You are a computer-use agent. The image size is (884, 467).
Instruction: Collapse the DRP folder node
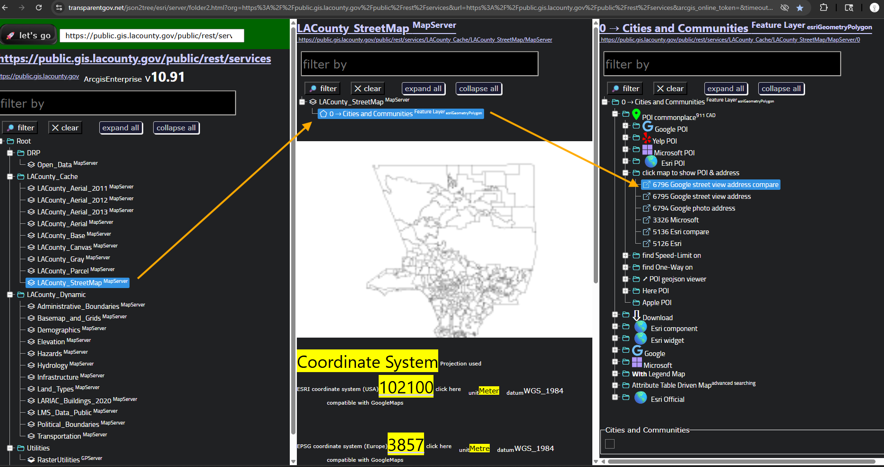[x=10, y=153]
